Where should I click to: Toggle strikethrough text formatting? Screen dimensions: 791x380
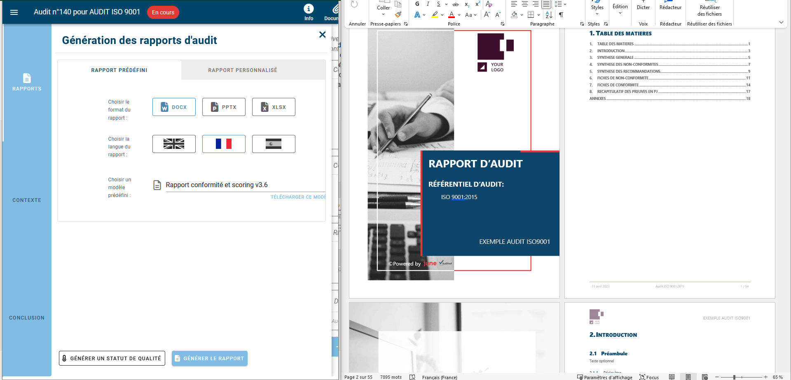(456, 4)
